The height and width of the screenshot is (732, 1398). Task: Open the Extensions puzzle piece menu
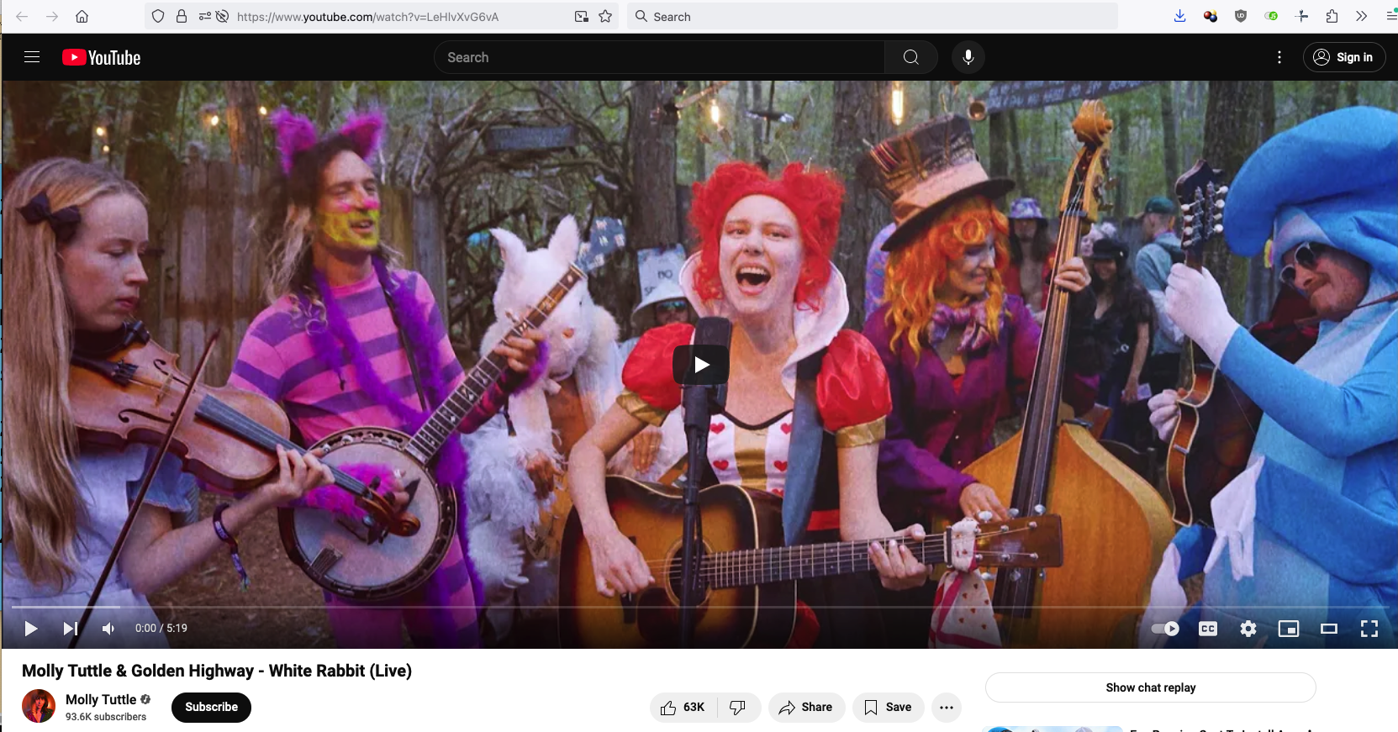point(1332,16)
